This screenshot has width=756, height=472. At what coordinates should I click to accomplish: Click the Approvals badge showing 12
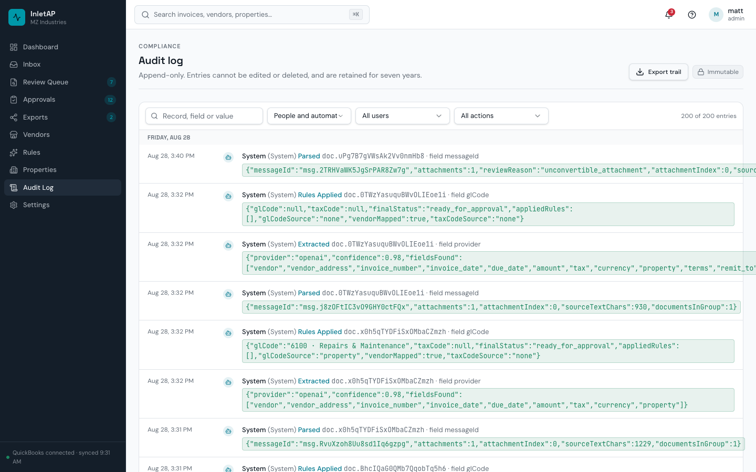[110, 100]
